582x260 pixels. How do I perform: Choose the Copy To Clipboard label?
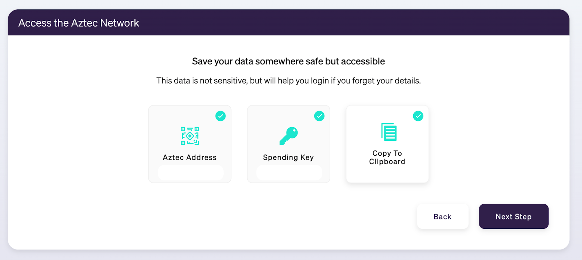[x=387, y=157]
